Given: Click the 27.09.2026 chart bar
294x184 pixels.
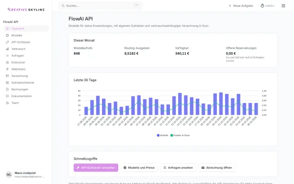Looking at the screenshot, I should tap(86, 111).
